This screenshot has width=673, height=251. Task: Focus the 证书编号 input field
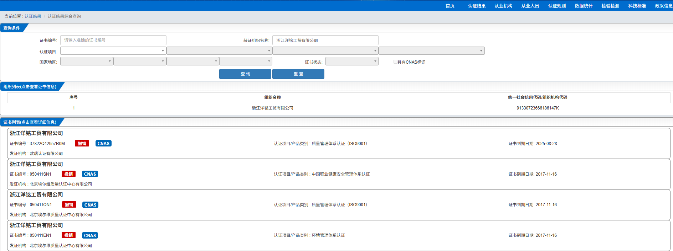[113, 40]
